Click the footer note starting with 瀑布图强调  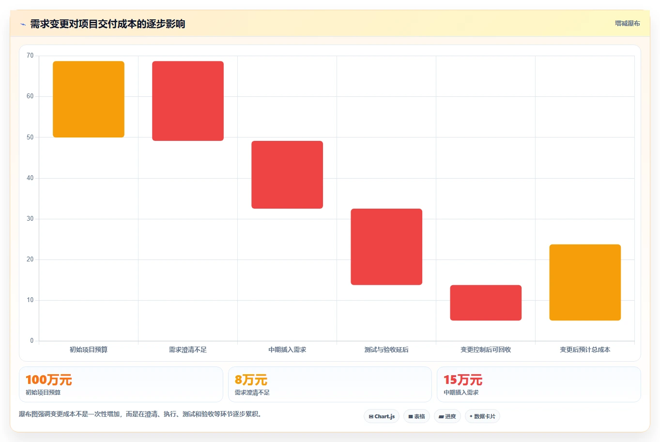(140, 414)
